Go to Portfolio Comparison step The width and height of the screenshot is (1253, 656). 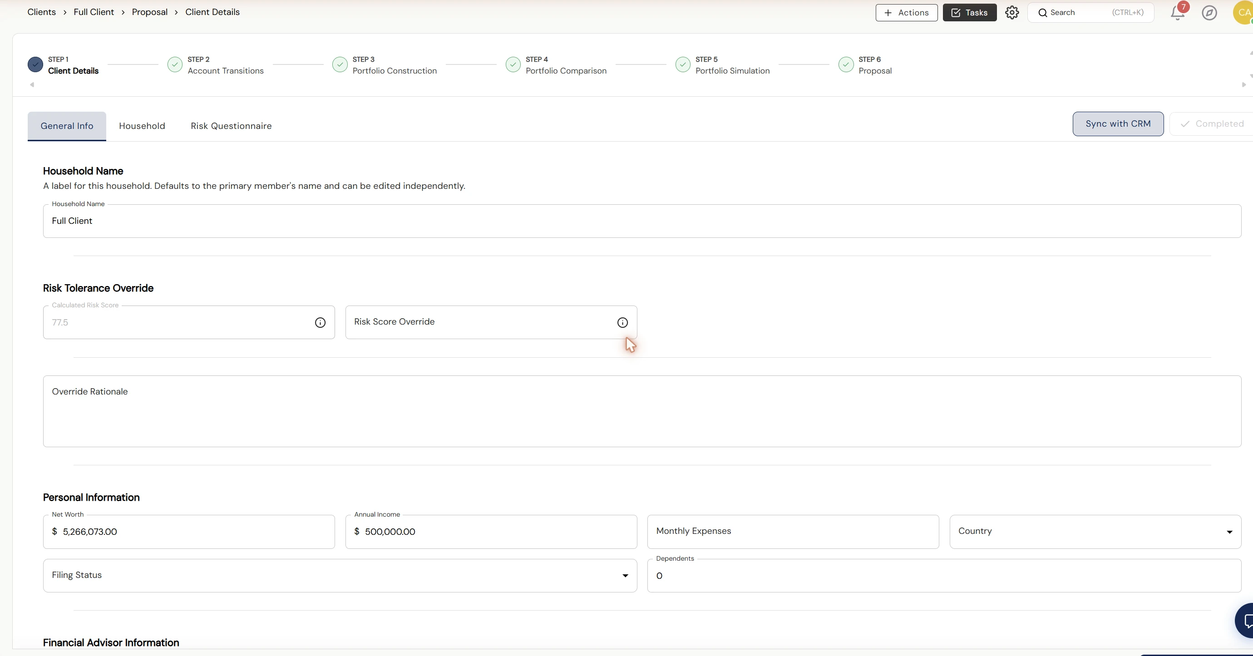point(566,71)
